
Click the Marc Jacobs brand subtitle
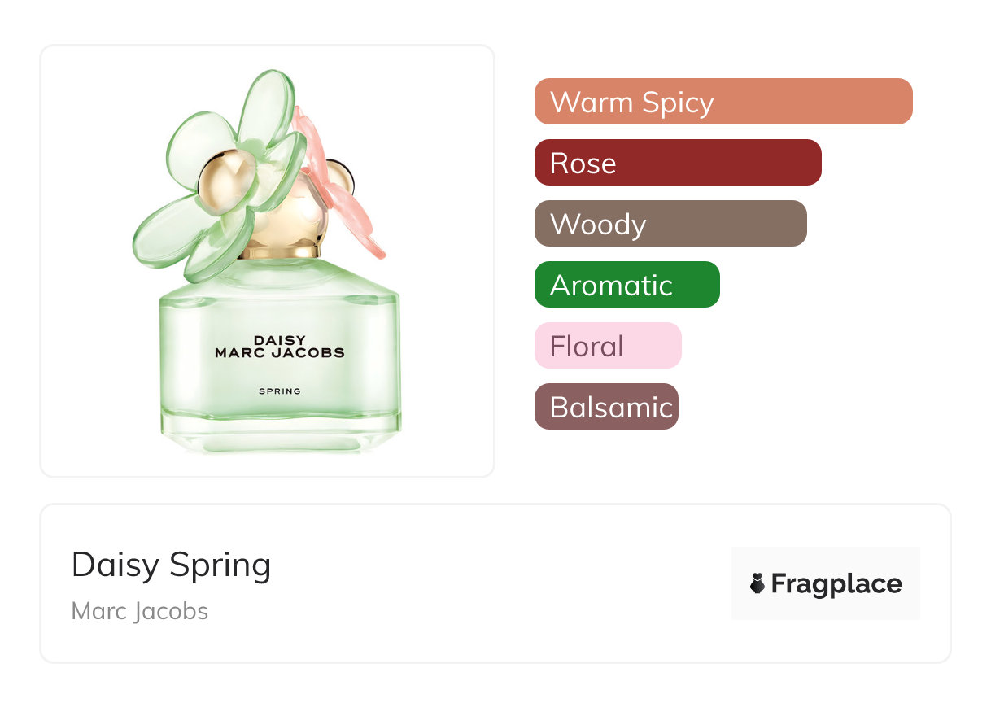pos(139,611)
